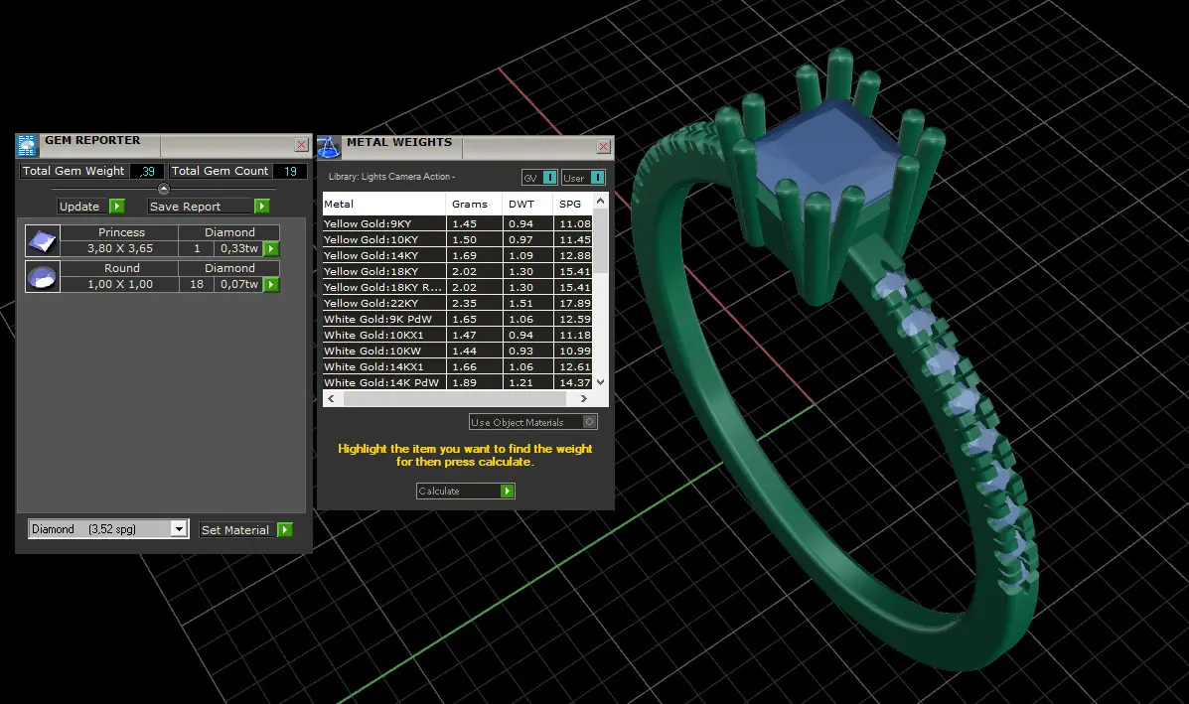Image resolution: width=1189 pixels, height=704 pixels.
Task: Click the horizontal scrollbar thumb of metal list
Action: point(454,398)
